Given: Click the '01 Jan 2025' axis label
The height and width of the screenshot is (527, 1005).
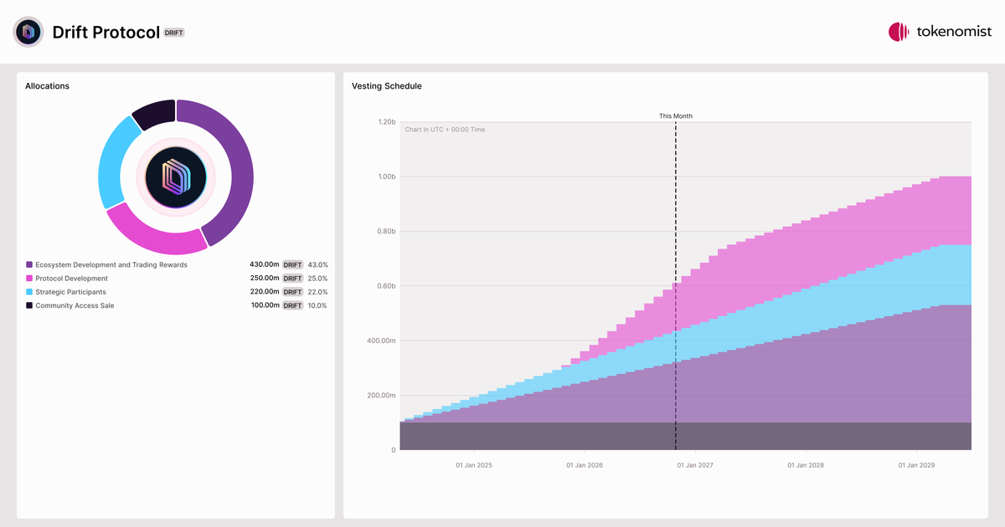Looking at the screenshot, I should [x=474, y=464].
